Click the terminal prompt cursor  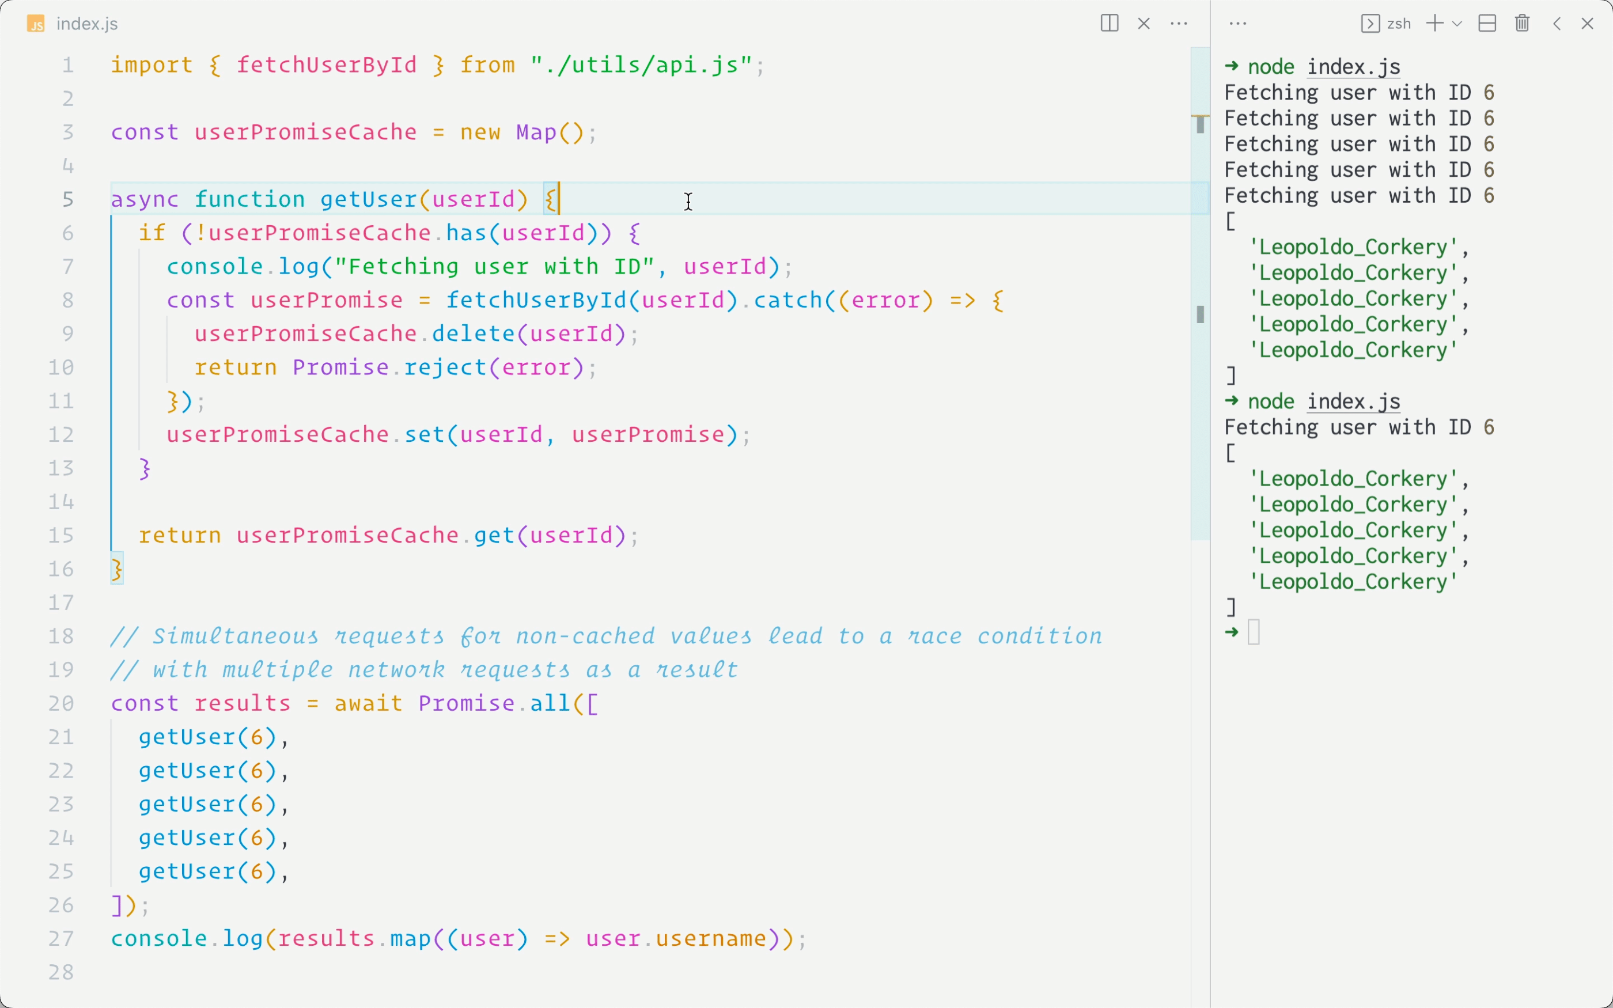click(1254, 632)
